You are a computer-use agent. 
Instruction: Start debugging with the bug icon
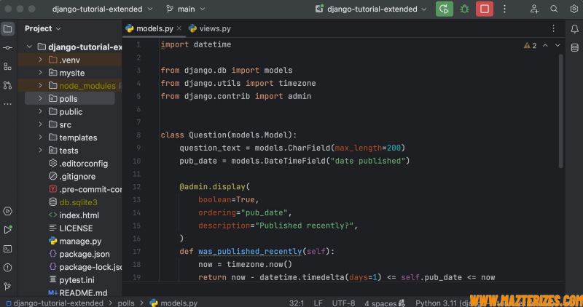click(x=464, y=9)
